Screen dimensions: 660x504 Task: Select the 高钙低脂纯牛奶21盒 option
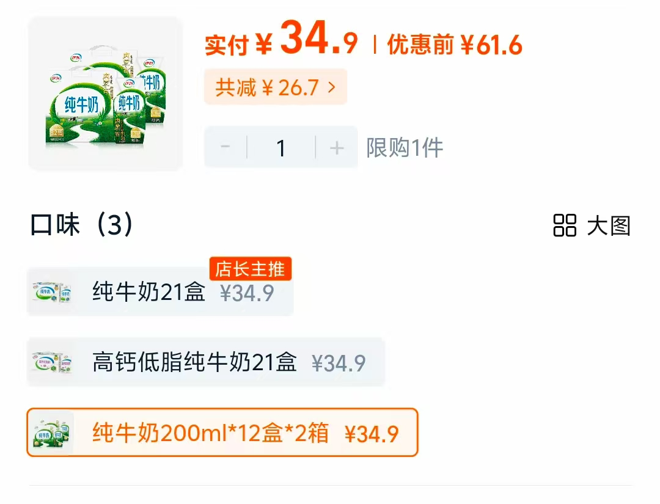click(206, 362)
